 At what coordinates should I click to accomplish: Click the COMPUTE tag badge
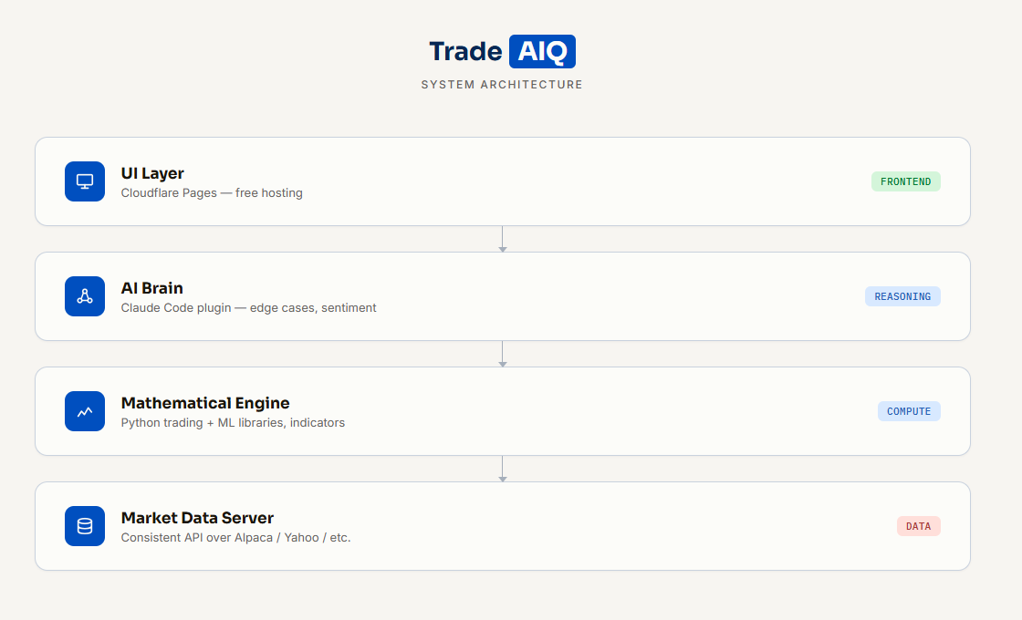point(909,411)
